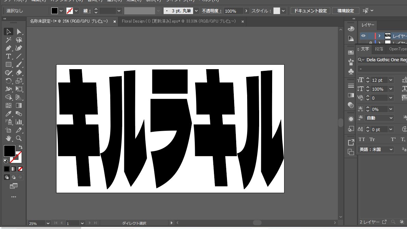407x229 pixels.
Task: Select the Gradient tool in toolbox
Action: (19, 106)
